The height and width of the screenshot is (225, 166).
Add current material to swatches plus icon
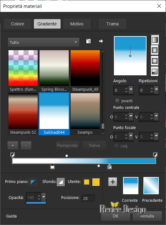[113, 182]
